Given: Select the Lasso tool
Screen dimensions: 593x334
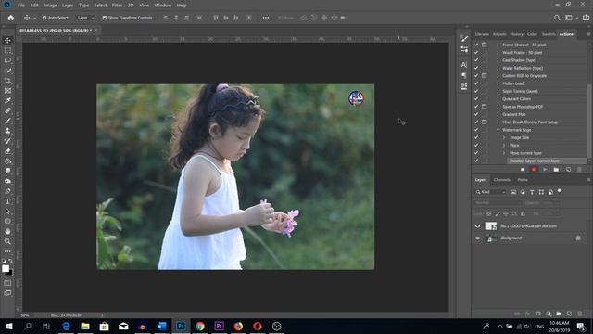Looking at the screenshot, I should (x=7, y=60).
